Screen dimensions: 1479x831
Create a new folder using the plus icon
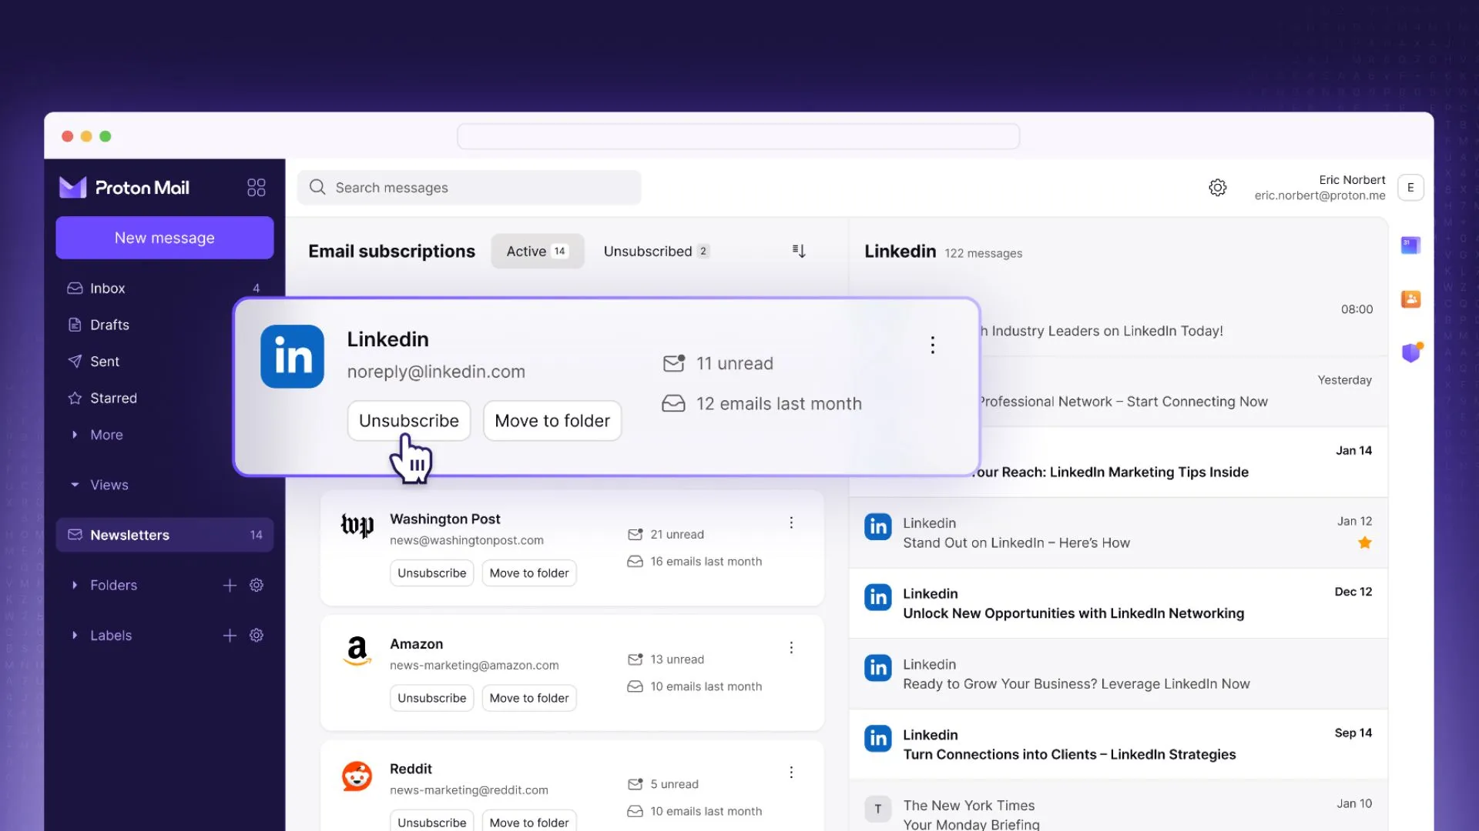point(229,585)
